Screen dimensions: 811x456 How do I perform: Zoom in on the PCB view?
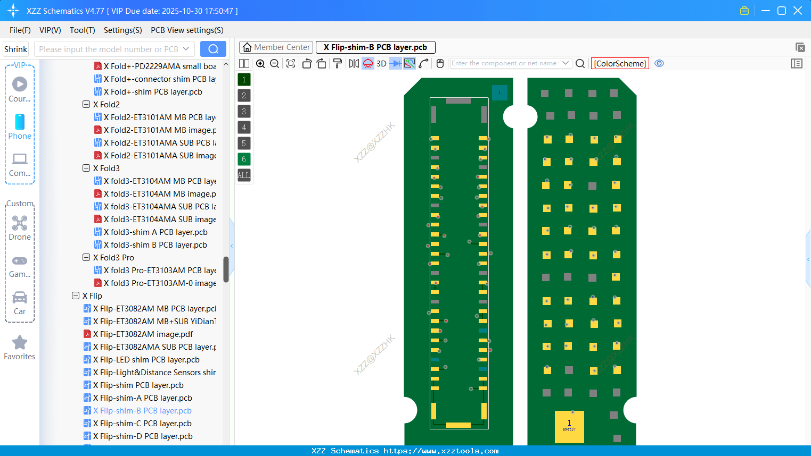(x=260, y=63)
